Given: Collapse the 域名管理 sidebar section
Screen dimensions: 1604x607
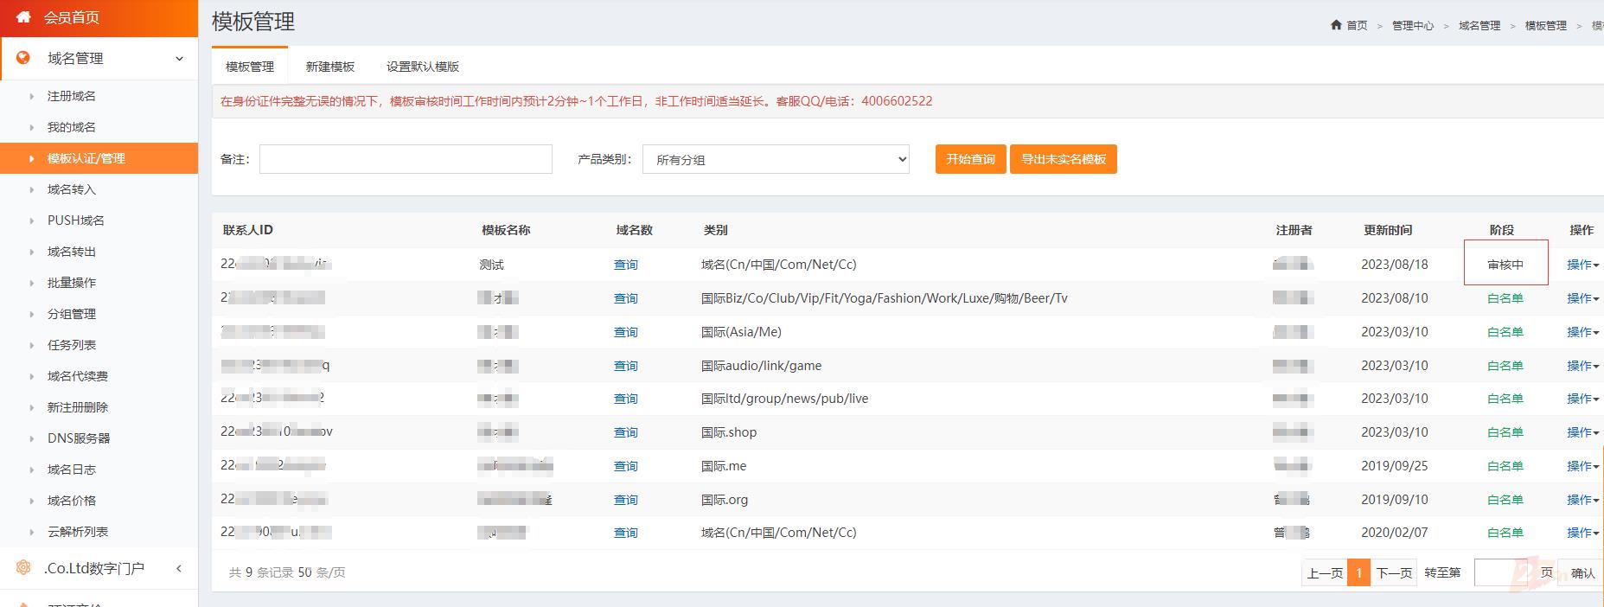Looking at the screenshot, I should [x=179, y=59].
